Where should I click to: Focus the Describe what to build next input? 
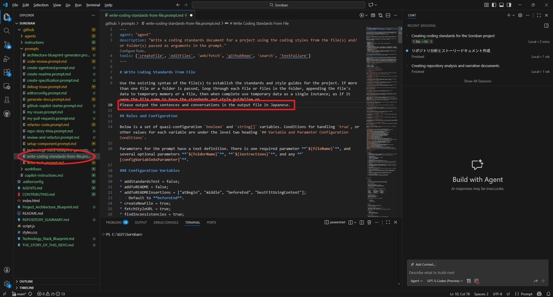click(x=477, y=273)
